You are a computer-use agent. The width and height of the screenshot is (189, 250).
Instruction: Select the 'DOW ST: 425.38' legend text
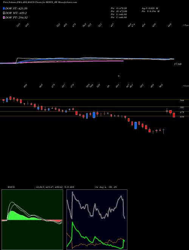tap(16, 8)
